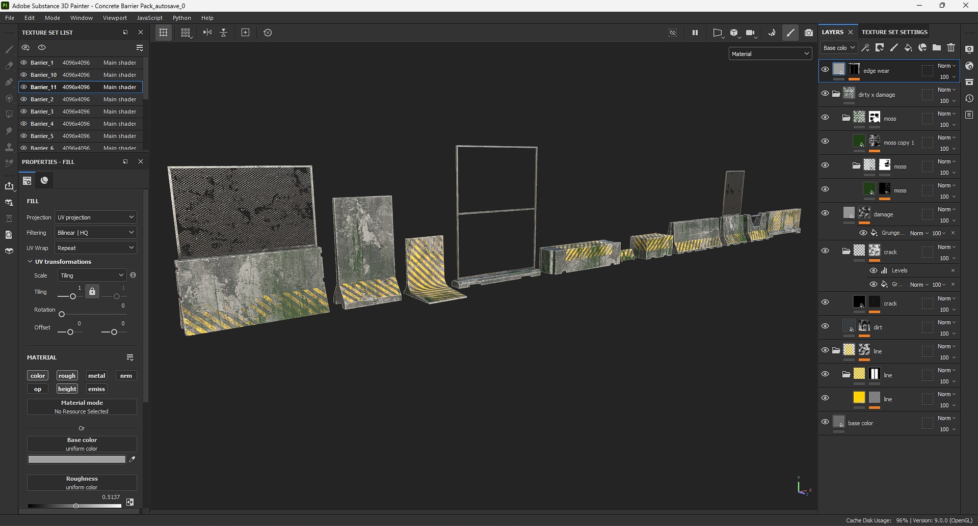Open the Window menu
This screenshot has width=978, height=526.
[x=82, y=18]
